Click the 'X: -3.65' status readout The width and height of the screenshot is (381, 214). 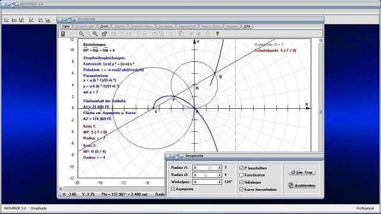click(70, 194)
